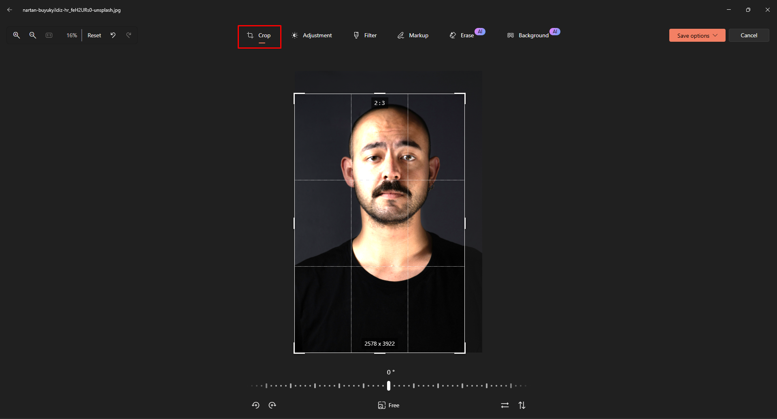Click Reset to discard zoom changes
The image size is (777, 419).
[x=94, y=35]
